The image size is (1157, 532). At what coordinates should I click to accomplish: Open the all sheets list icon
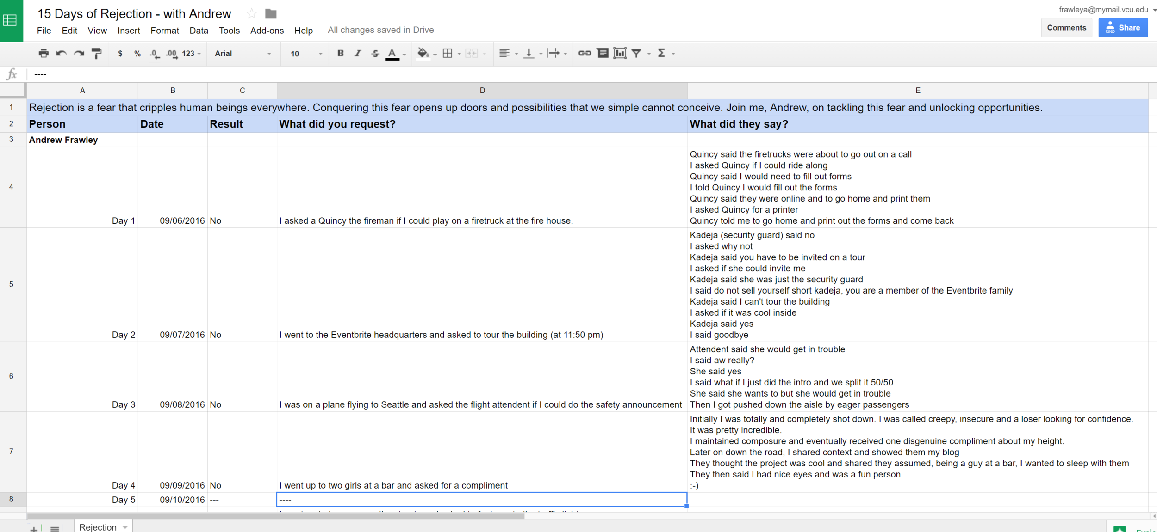(55, 529)
